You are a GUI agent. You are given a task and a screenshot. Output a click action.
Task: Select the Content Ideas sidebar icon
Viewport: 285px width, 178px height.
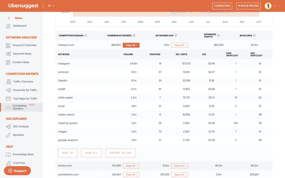(8, 63)
